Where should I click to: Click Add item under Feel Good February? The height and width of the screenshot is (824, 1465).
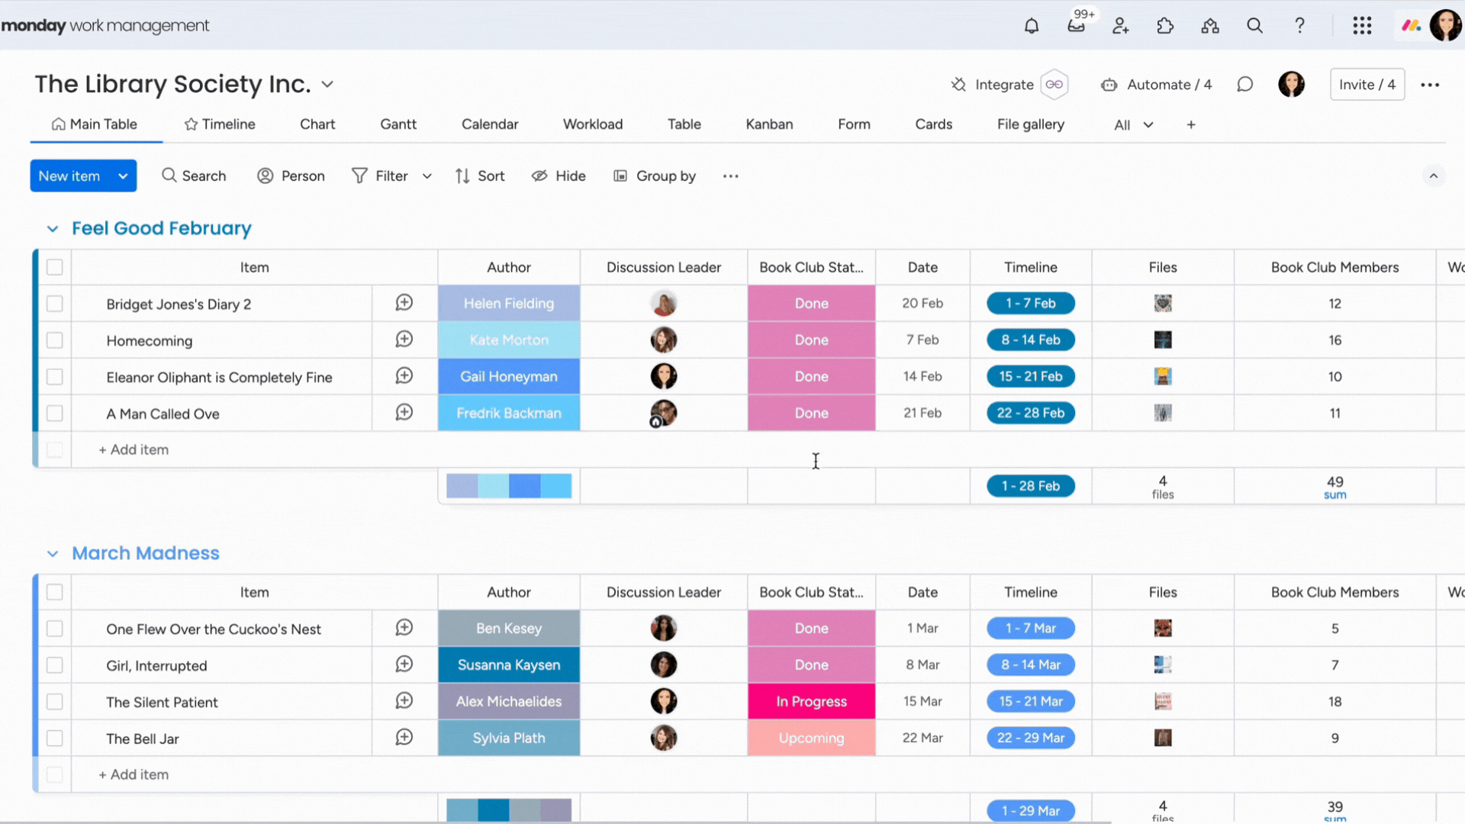click(x=134, y=450)
